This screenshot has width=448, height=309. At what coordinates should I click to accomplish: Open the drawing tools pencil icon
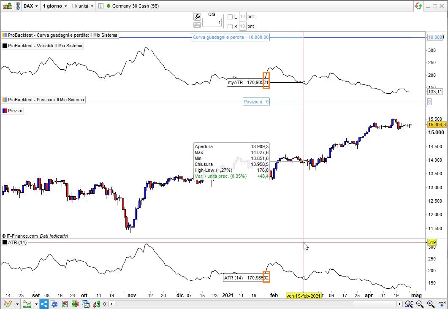coord(8,304)
